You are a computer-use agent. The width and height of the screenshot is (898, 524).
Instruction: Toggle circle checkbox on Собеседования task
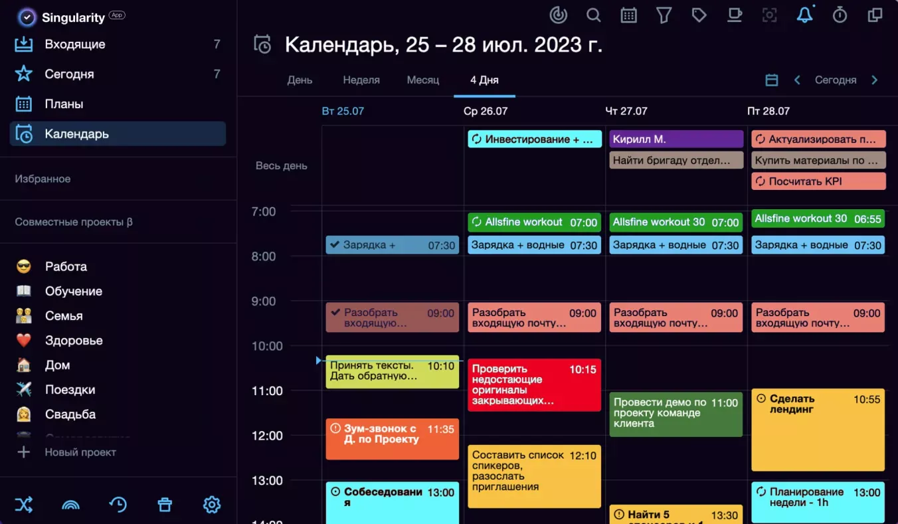[335, 492]
